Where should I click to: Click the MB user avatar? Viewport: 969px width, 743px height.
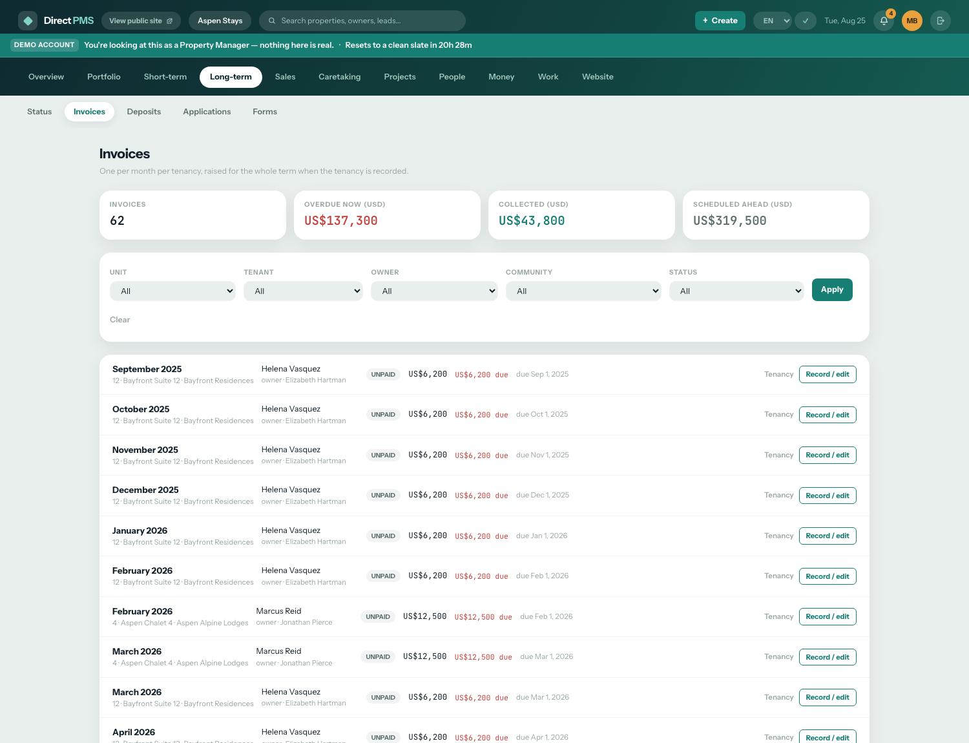coord(912,21)
